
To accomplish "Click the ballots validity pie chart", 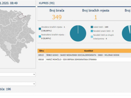I will click(127, 33).
